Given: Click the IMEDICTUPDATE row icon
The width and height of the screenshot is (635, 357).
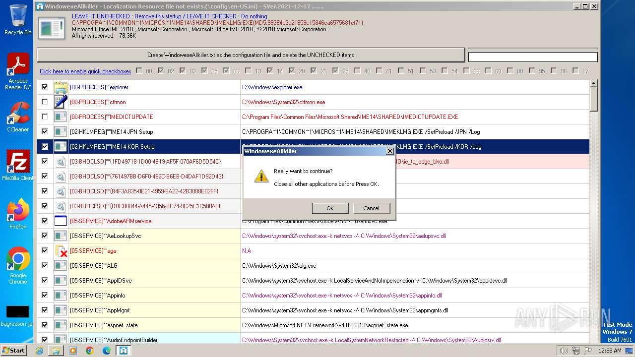Looking at the screenshot, I should point(61,117).
